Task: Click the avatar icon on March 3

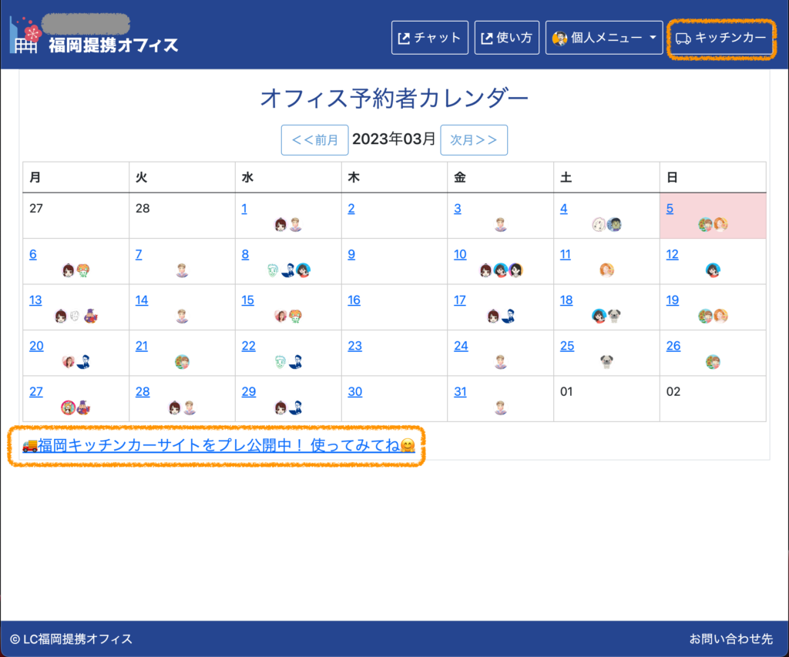Action: click(x=501, y=224)
